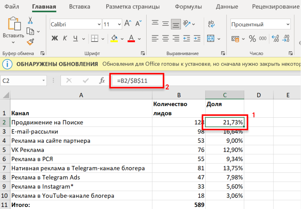Pick the red font color swatch
This screenshot has width=301, height=209.
coord(132,38)
